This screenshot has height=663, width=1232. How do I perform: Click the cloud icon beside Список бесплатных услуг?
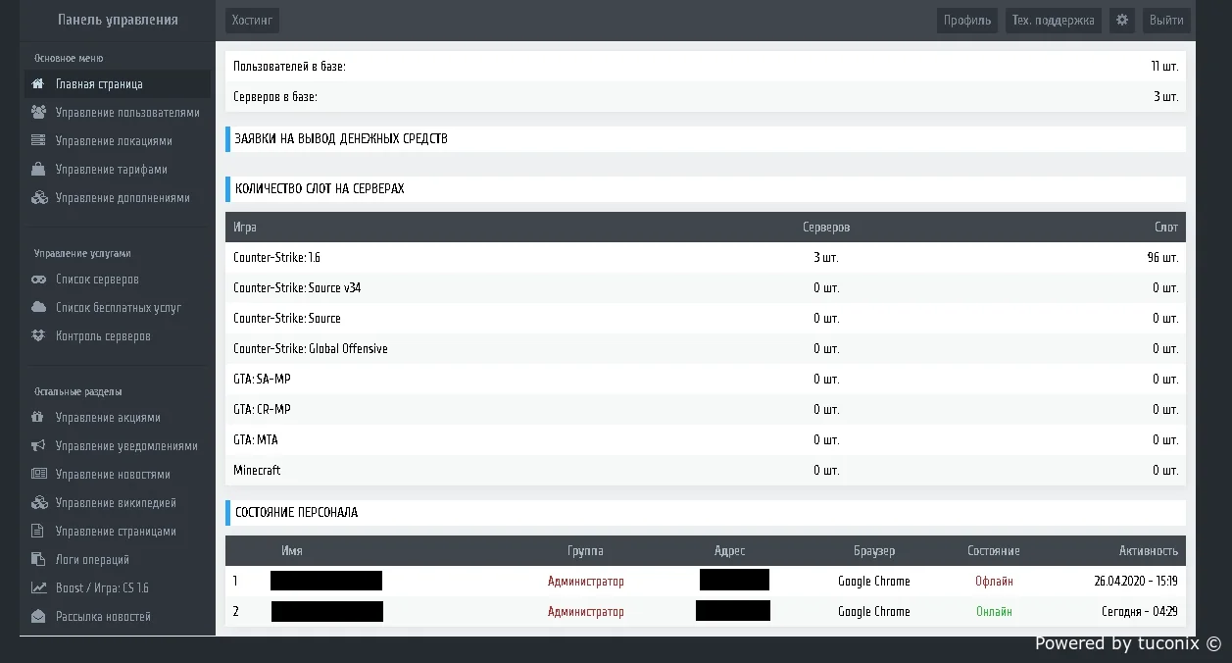(38, 308)
